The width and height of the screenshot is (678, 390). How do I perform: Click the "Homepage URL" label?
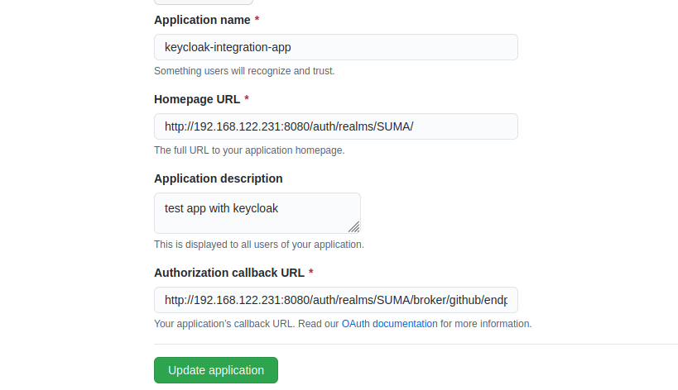click(x=197, y=99)
